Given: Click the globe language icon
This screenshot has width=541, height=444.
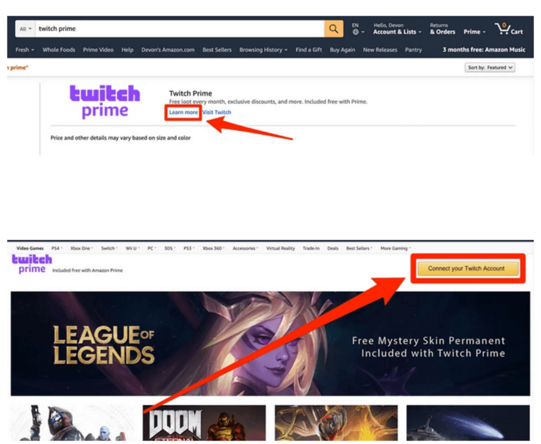Looking at the screenshot, I should (x=355, y=32).
